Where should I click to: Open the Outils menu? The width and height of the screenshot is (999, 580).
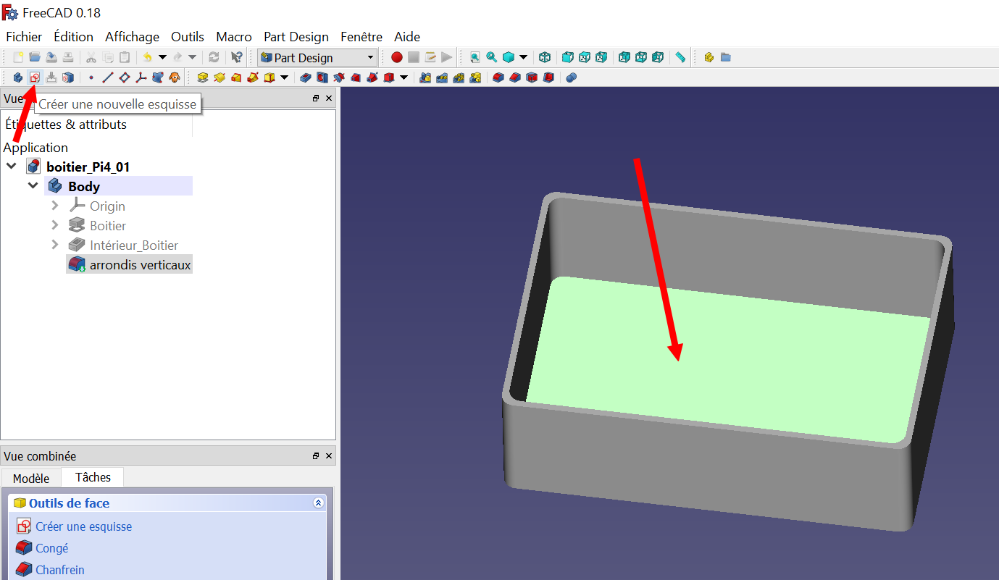188,36
